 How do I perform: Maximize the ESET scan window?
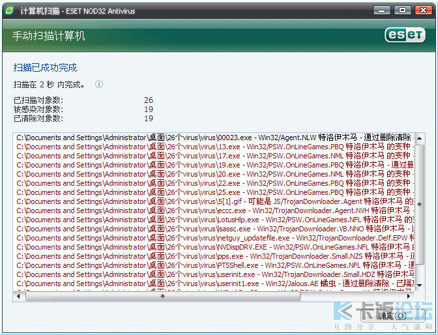pyautogui.click(x=403, y=10)
